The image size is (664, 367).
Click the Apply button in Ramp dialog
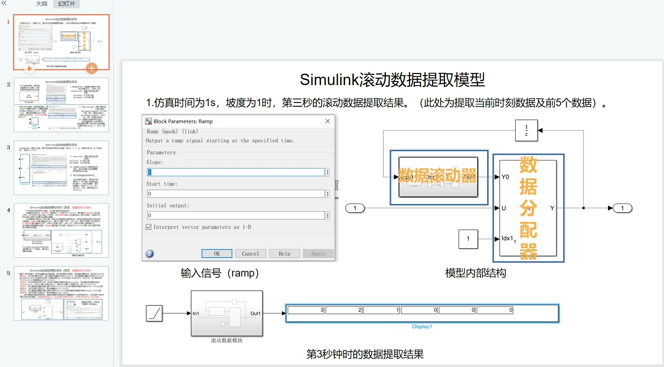tap(318, 254)
